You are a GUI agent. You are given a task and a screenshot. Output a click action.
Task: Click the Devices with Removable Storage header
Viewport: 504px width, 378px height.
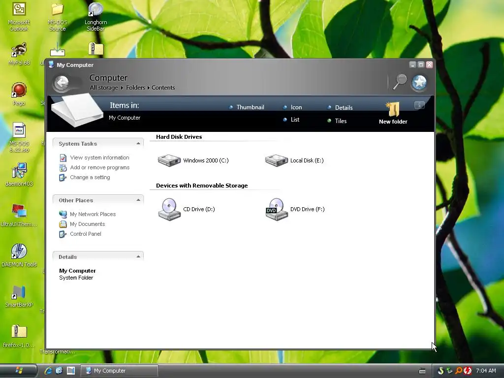coord(202,186)
